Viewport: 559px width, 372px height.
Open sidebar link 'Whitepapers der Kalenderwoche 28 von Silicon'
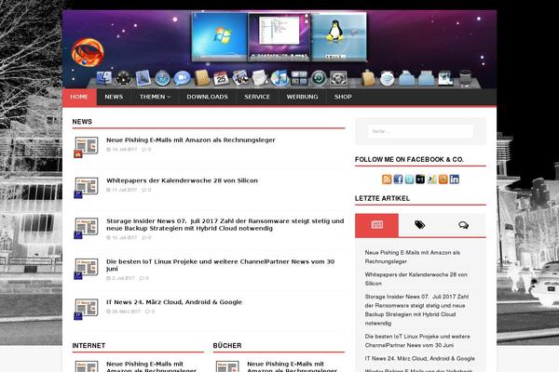pos(416,279)
